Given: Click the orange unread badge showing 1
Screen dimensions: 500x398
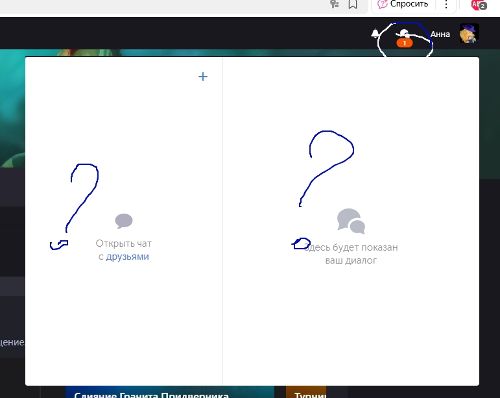Looking at the screenshot, I should point(404,43).
